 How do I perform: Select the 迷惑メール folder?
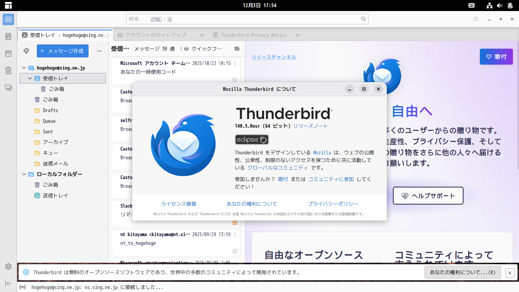pyautogui.click(x=63, y=163)
